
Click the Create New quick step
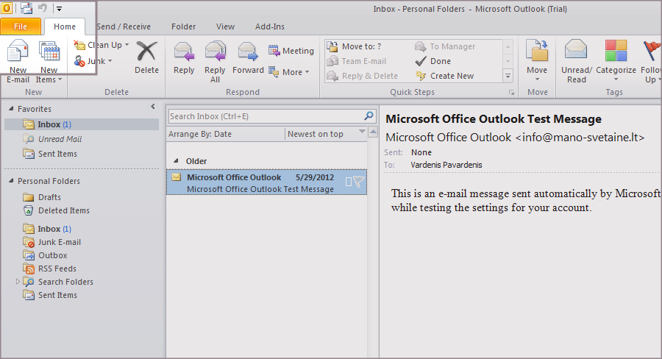pos(451,76)
